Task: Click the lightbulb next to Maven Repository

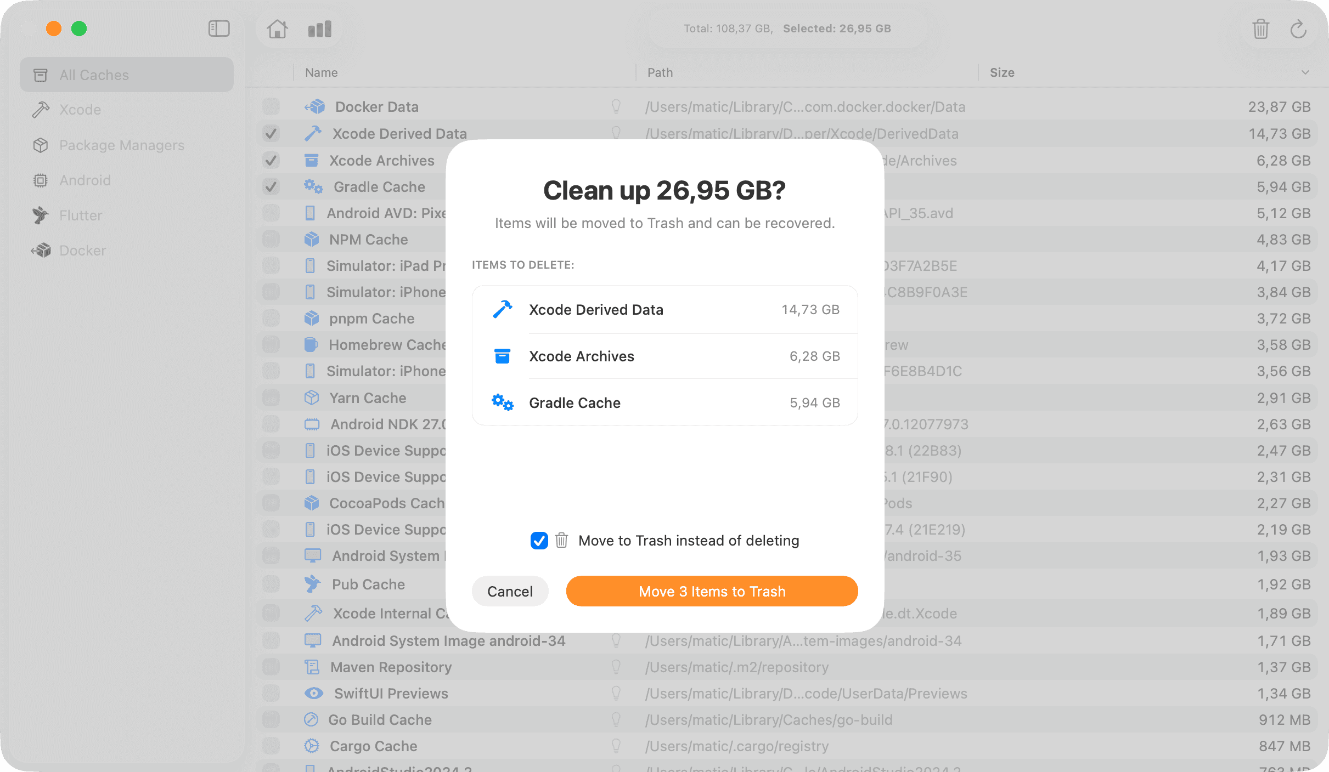Action: click(616, 667)
